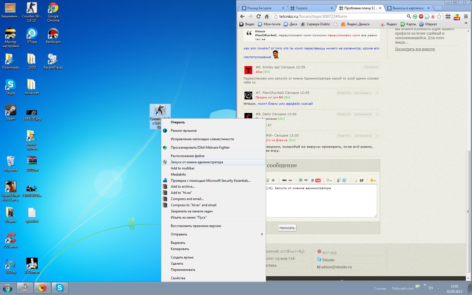The image size is (472, 295).
Task: Open the Chrome hamburger menu
Action: pyautogui.click(x=466, y=17)
